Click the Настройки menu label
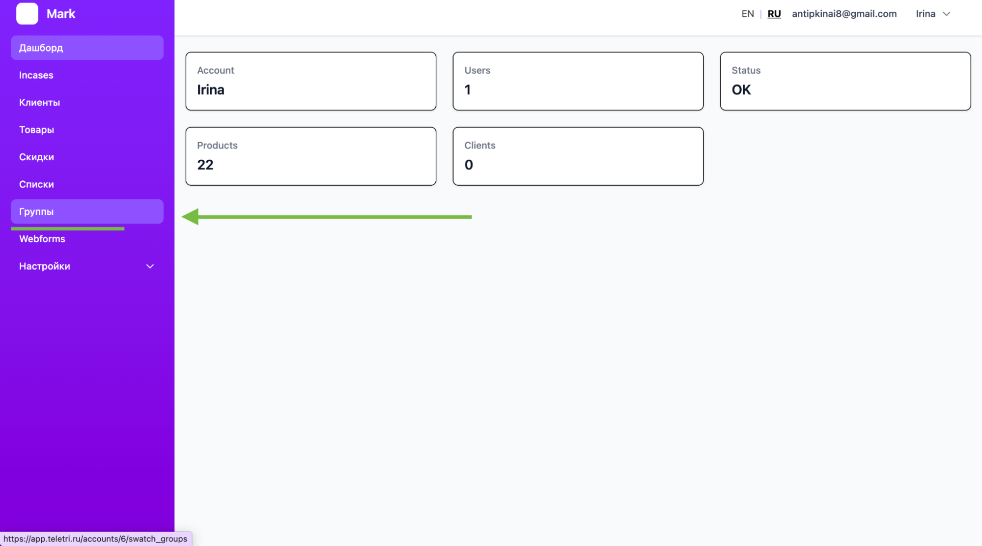Image resolution: width=982 pixels, height=546 pixels. (45, 266)
